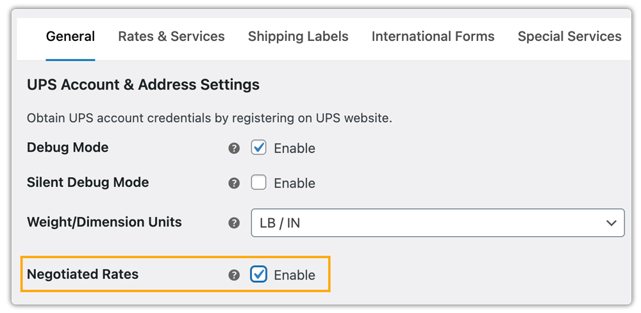Click the UPS Account & Address Settings heading
Screen dimensions: 641x313
[143, 84]
